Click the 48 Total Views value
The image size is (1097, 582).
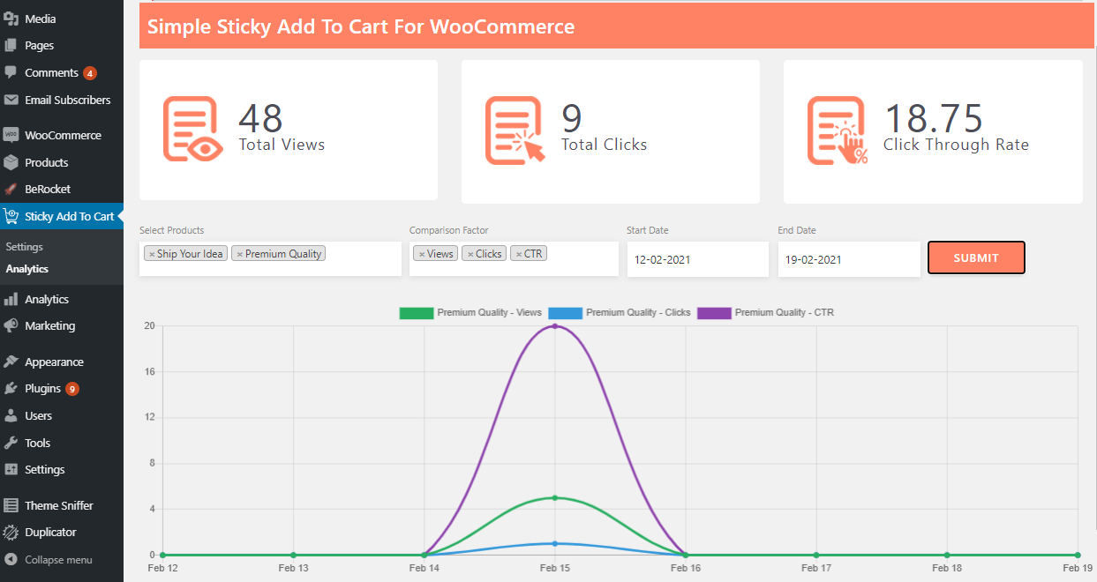pos(260,119)
